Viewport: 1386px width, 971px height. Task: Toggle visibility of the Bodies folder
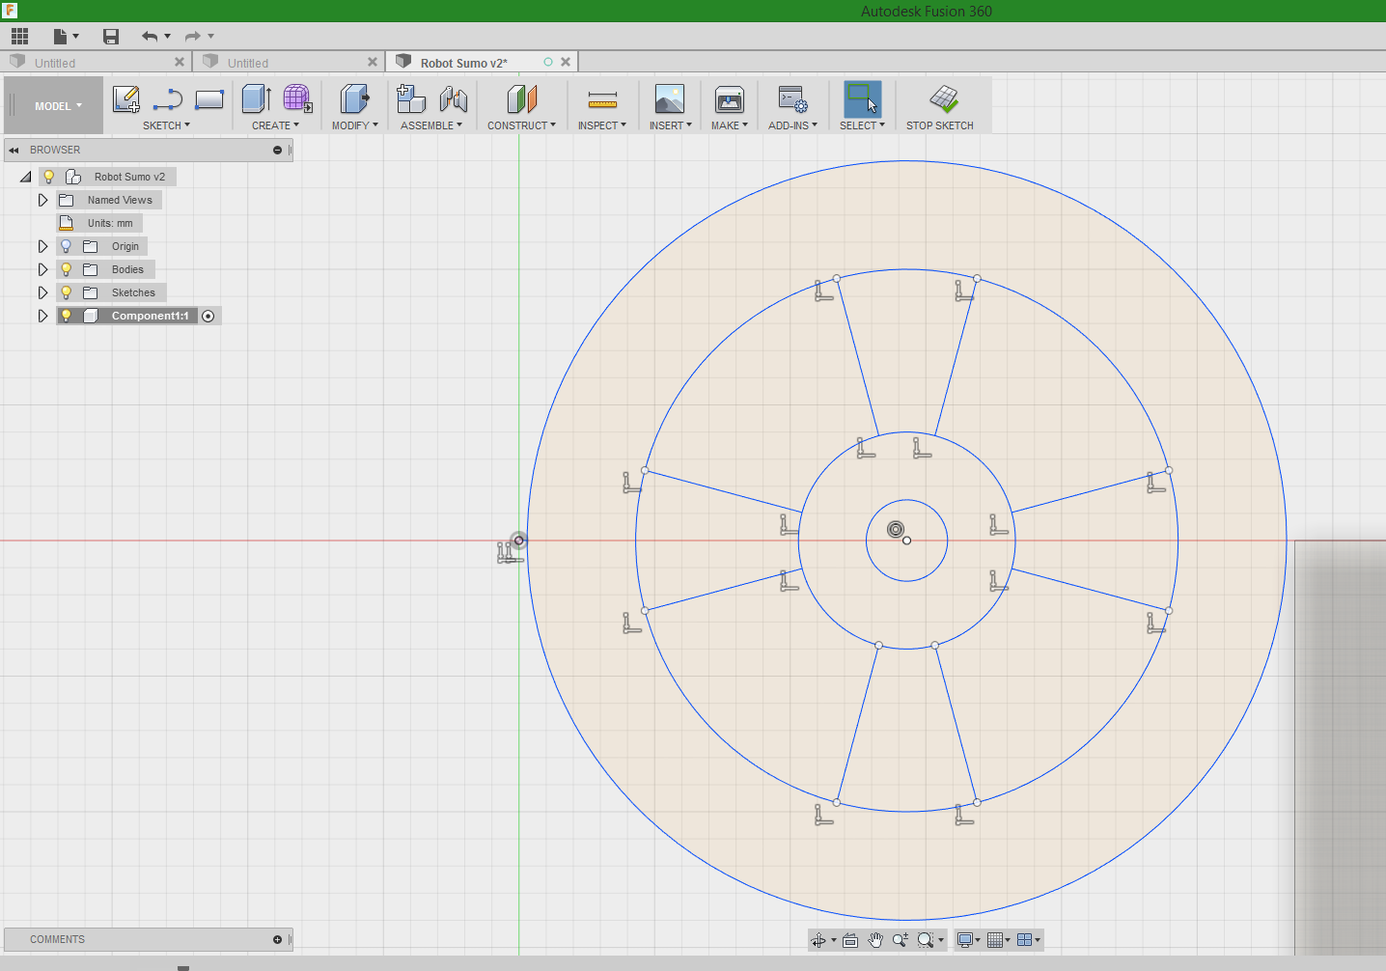point(66,269)
